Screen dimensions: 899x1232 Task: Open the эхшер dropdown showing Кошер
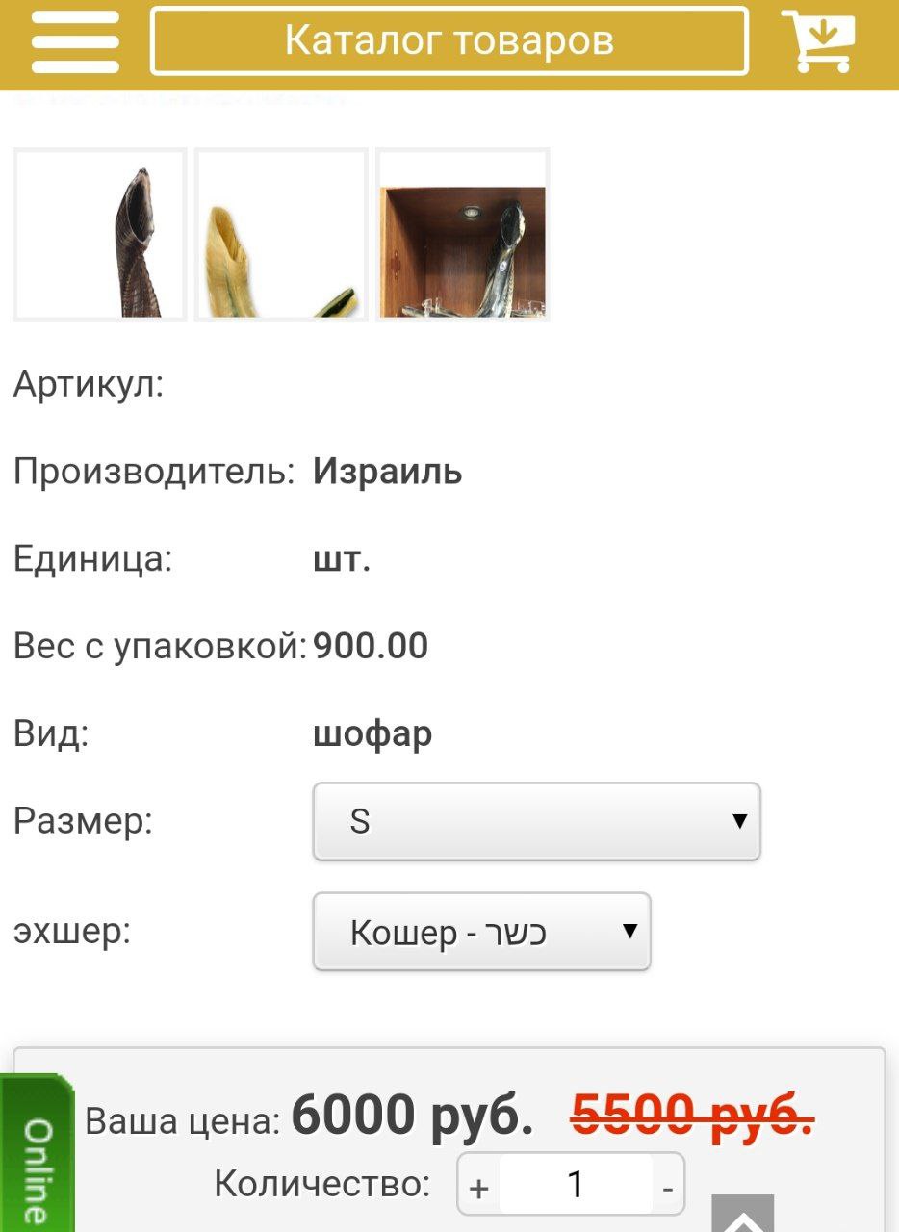tap(482, 932)
